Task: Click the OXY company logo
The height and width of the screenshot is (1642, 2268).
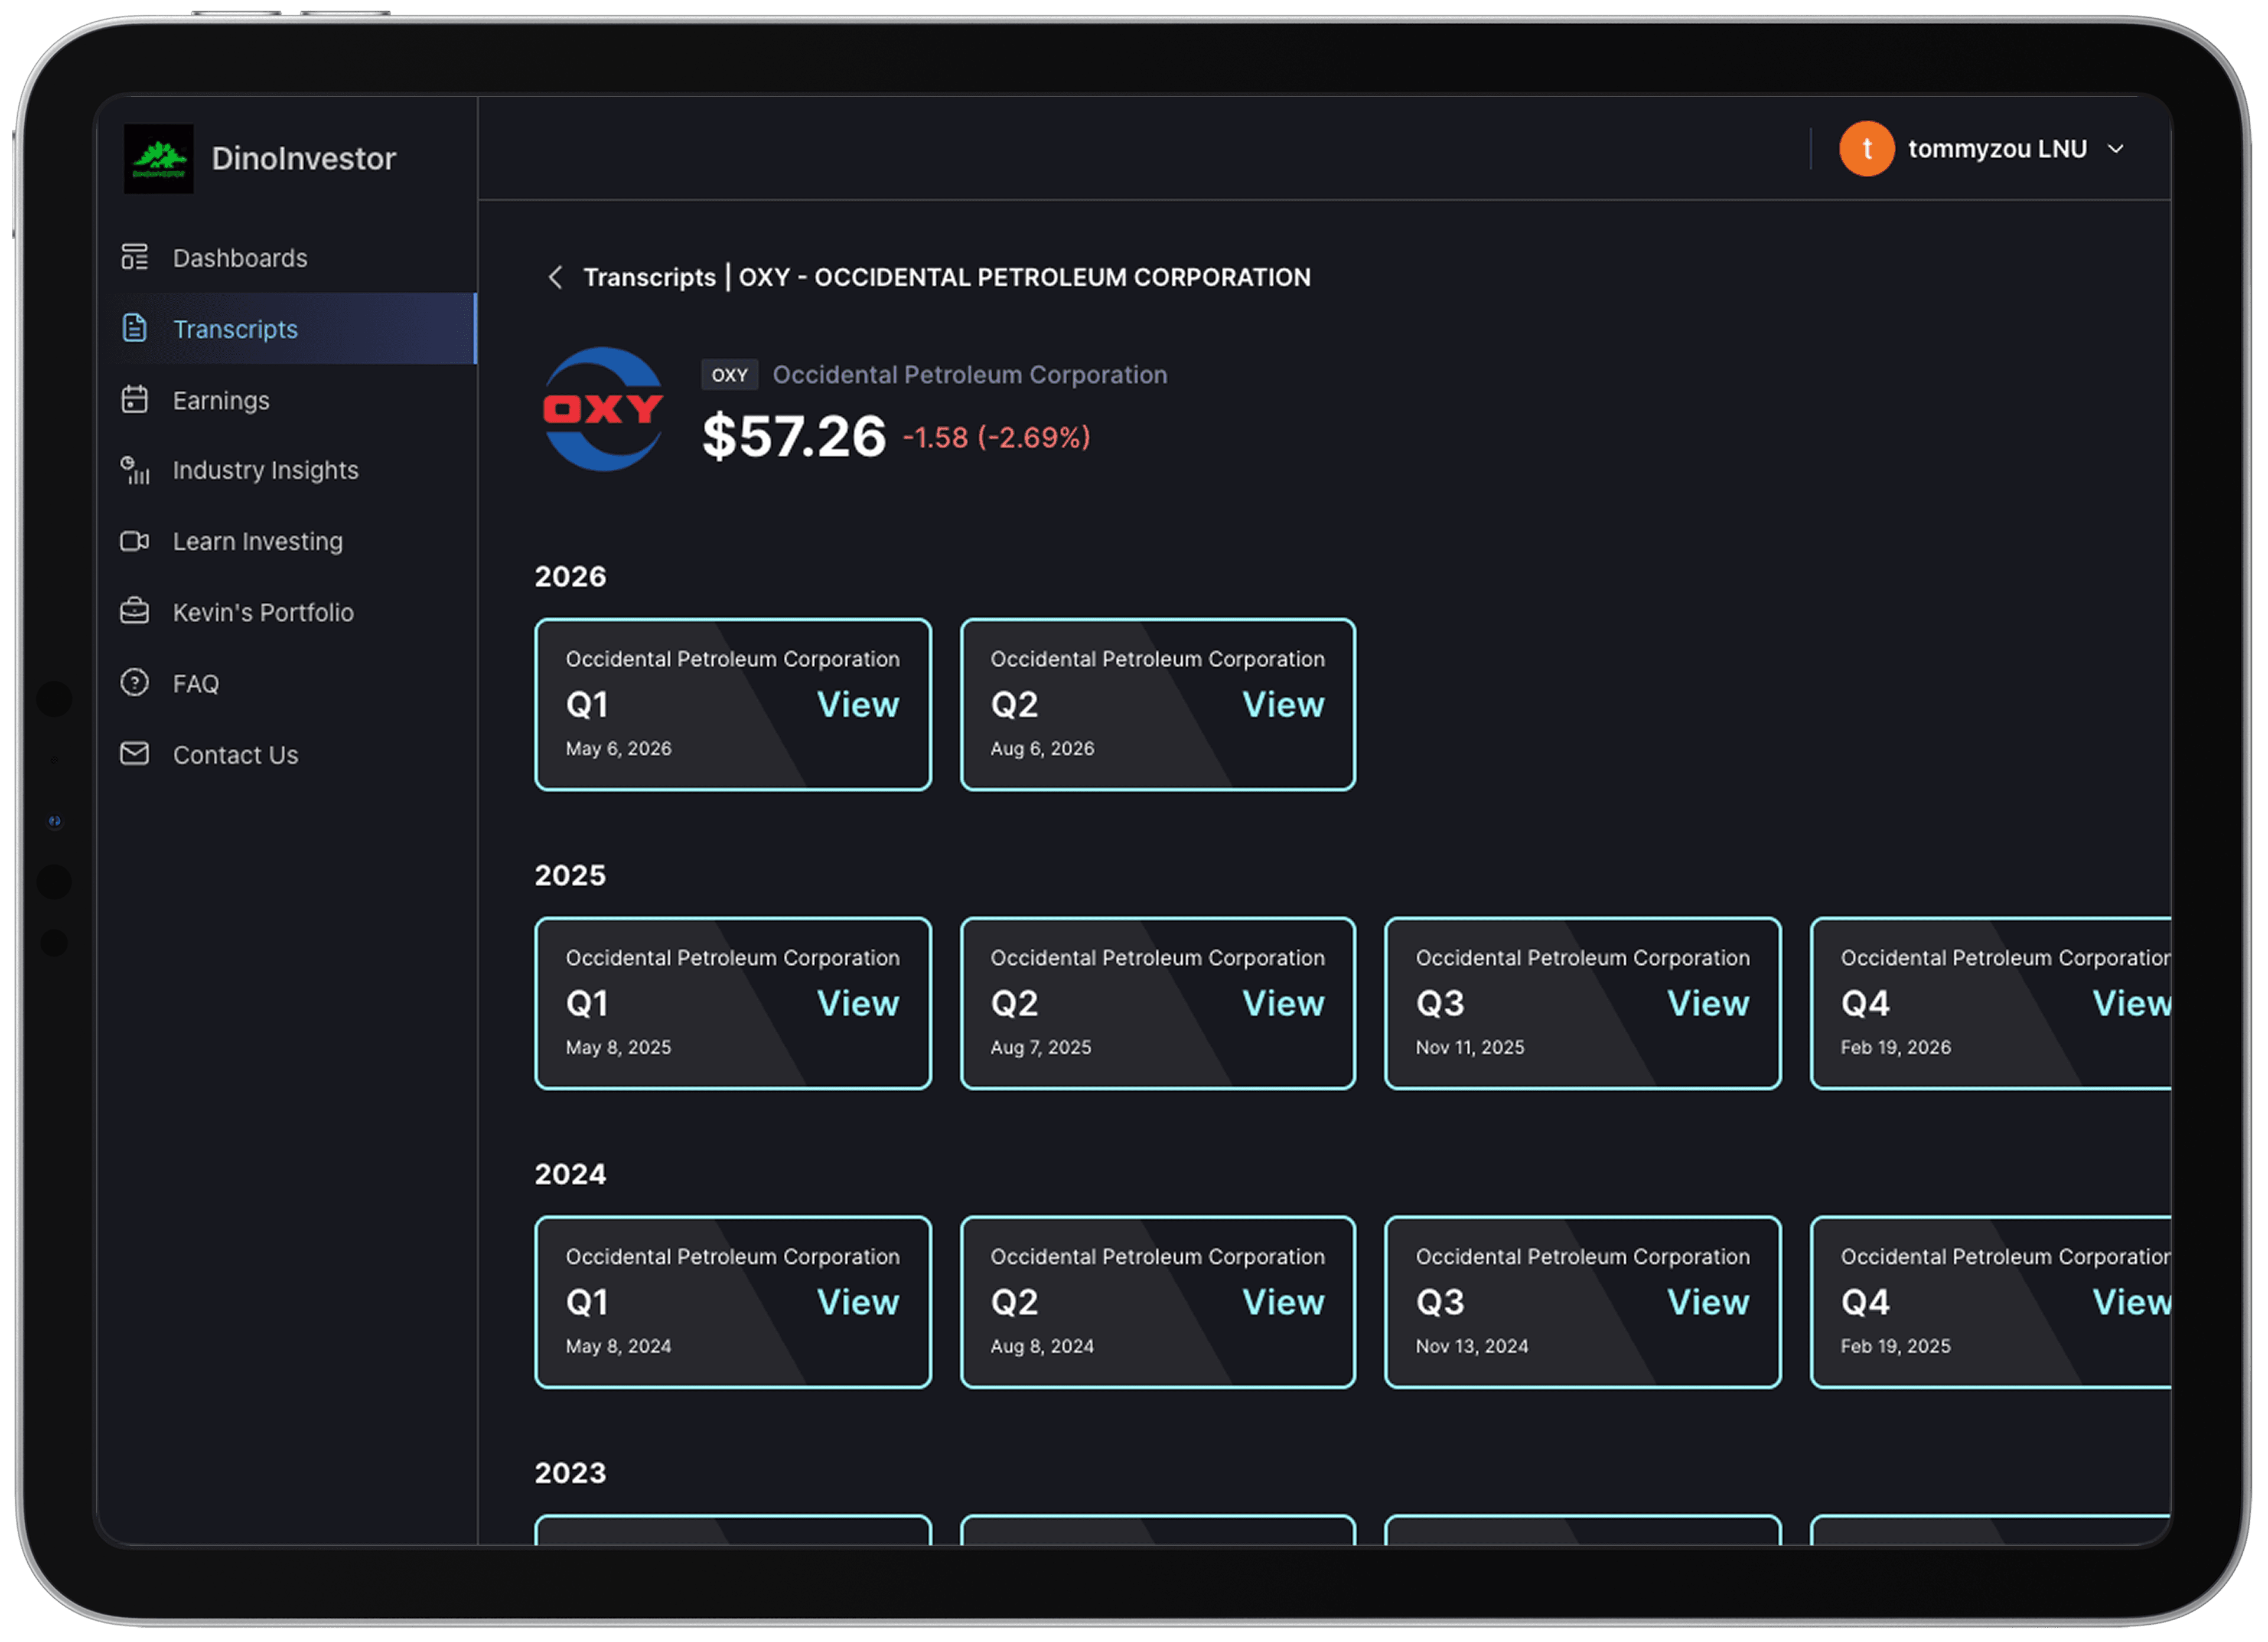Action: pyautogui.click(x=603, y=409)
